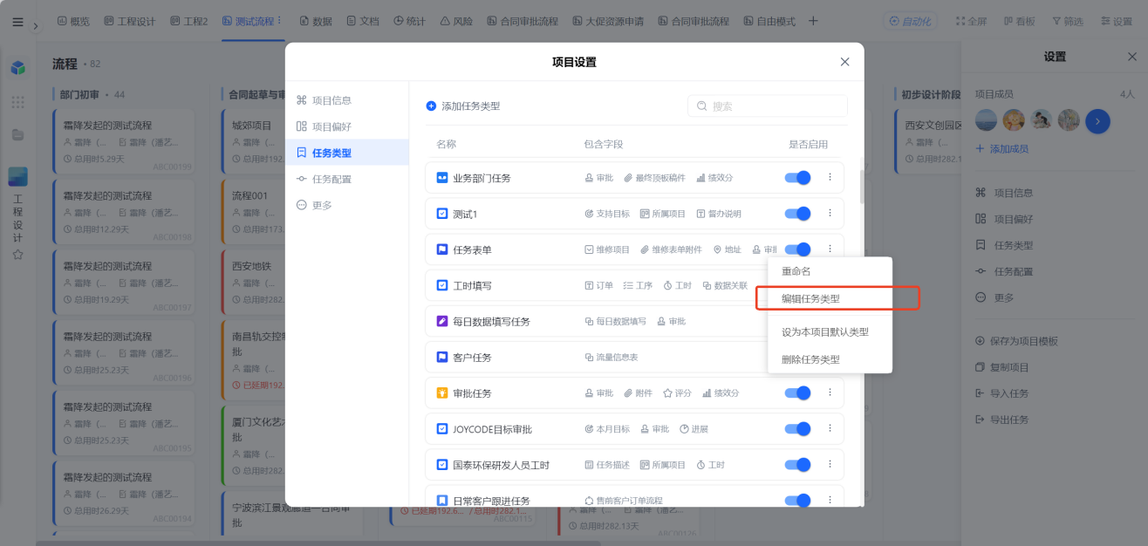
Task: Toggle the 日常客户跟进任务 switch
Action: (x=798, y=501)
